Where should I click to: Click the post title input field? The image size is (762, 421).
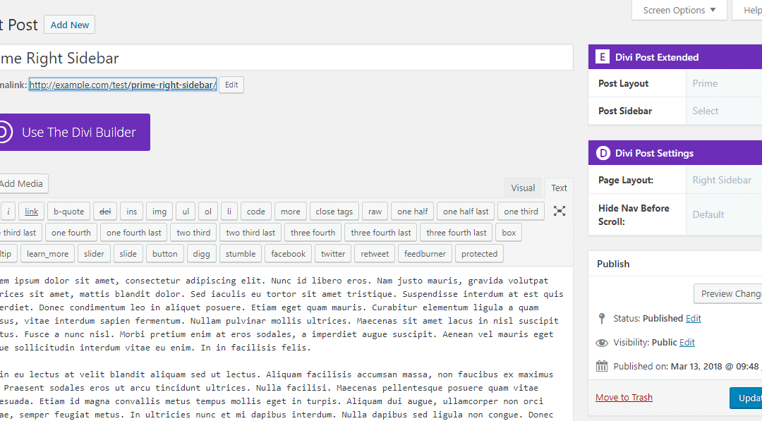(x=282, y=58)
